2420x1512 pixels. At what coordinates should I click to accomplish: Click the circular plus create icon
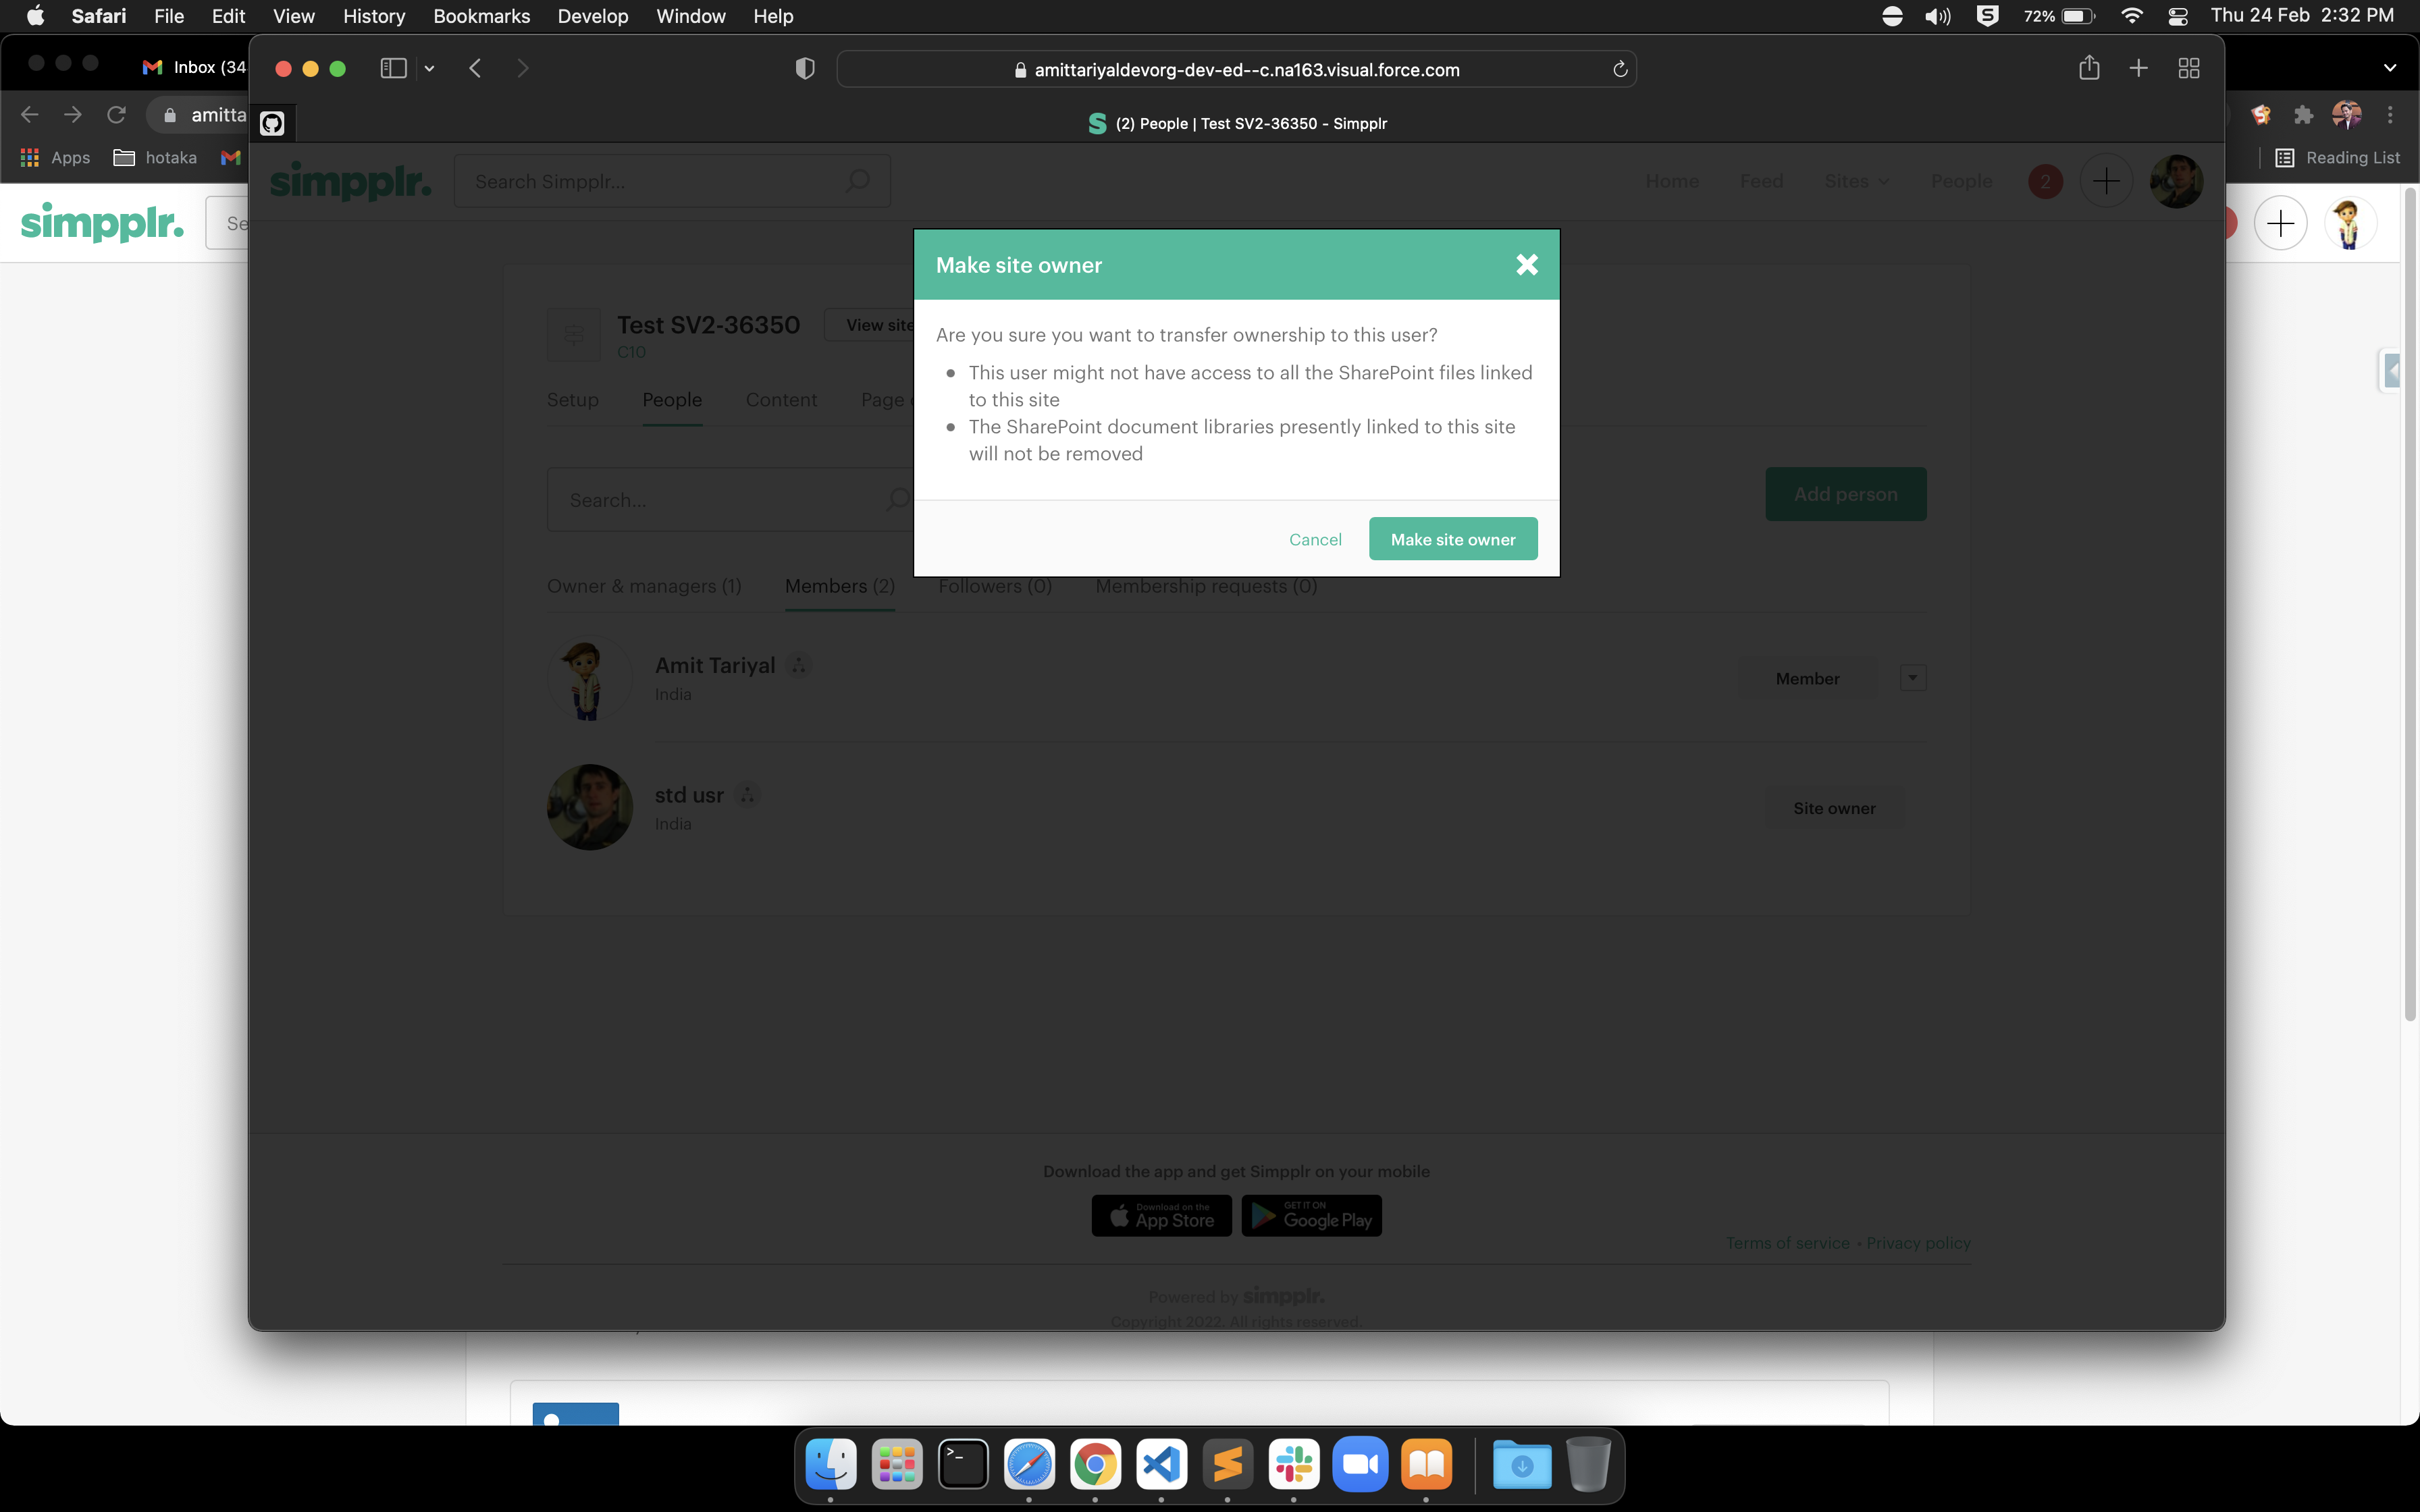point(2106,181)
